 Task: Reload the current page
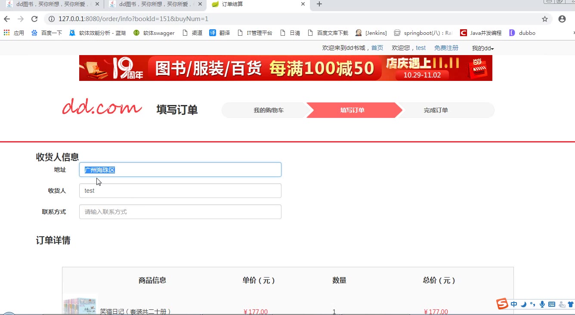pos(34,19)
